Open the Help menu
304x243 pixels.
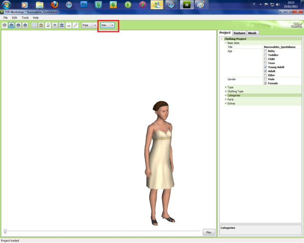click(36, 18)
